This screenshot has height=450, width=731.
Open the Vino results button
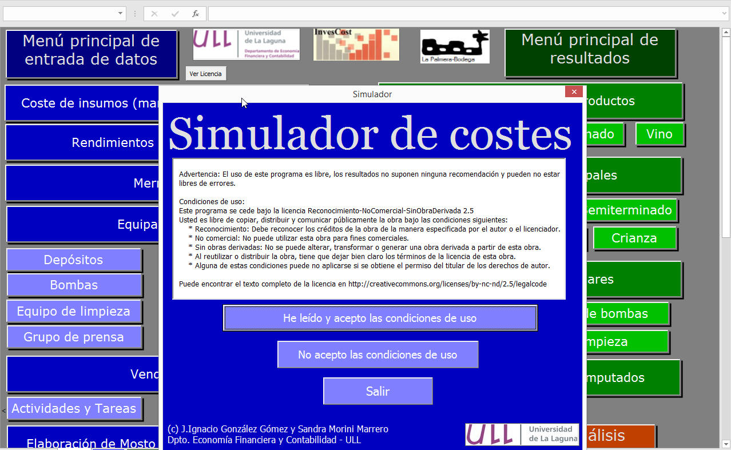(659, 134)
